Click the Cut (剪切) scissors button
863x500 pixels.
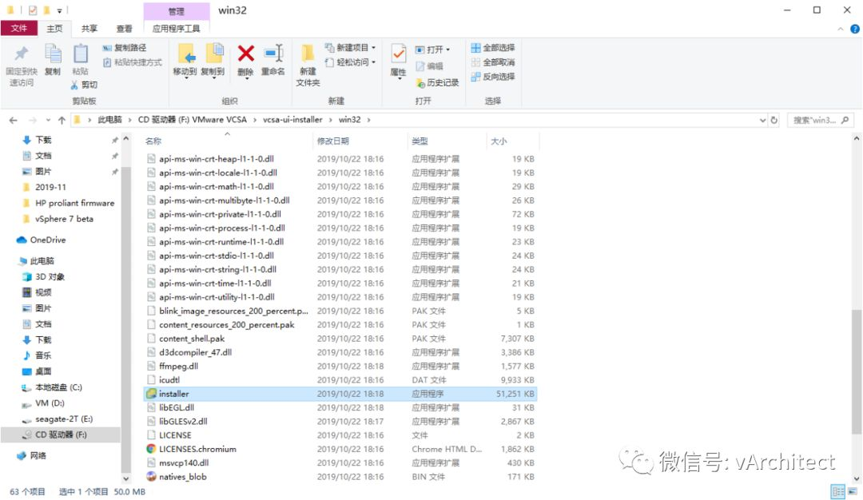(84, 85)
